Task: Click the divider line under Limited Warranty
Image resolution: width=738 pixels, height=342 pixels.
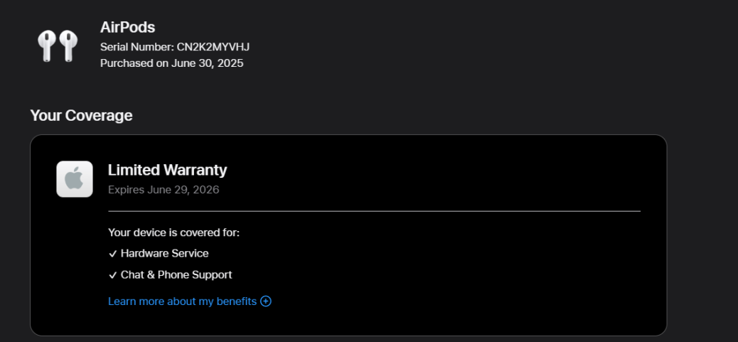Action: tap(374, 211)
